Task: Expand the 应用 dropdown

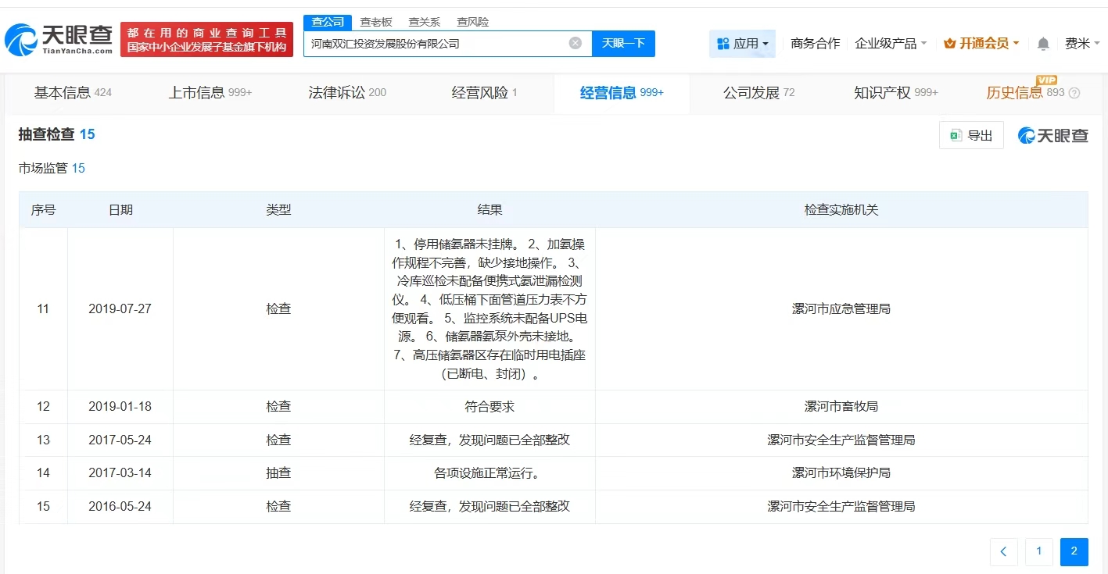Action: (x=742, y=44)
